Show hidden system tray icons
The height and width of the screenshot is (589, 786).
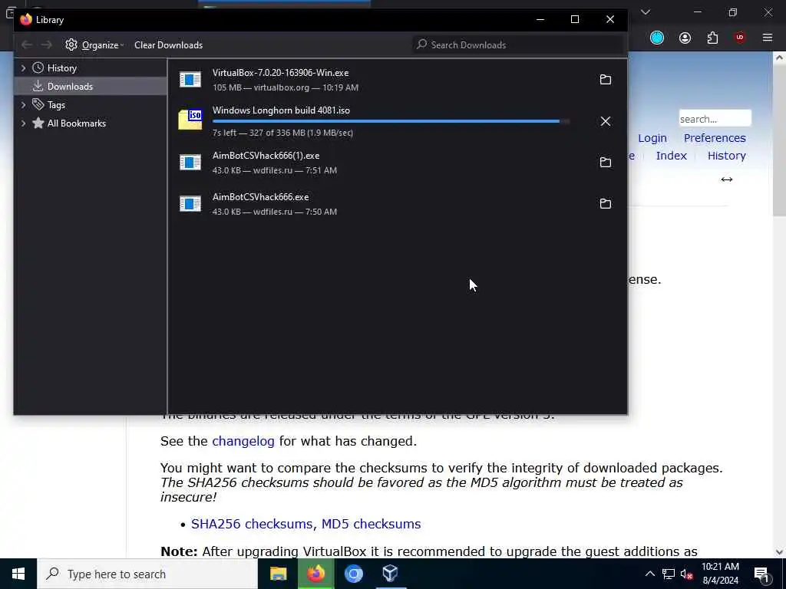point(649,574)
